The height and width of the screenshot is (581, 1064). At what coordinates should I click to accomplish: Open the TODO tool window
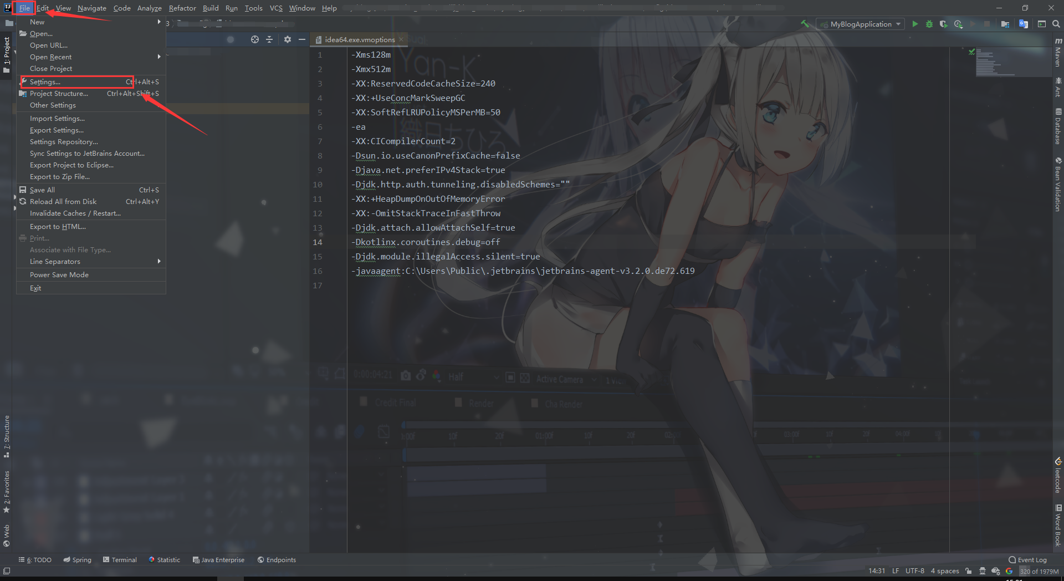click(x=35, y=560)
